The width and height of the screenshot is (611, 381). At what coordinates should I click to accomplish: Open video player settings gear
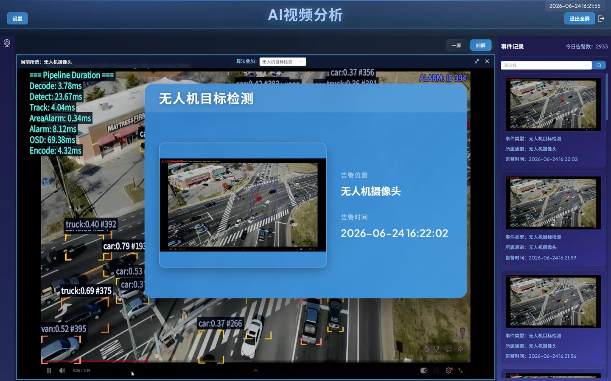point(448,370)
